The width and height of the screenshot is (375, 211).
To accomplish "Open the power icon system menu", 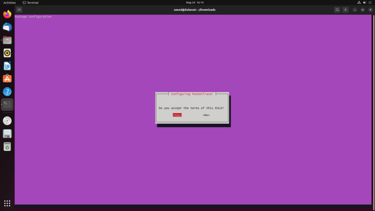I will point(370,3).
